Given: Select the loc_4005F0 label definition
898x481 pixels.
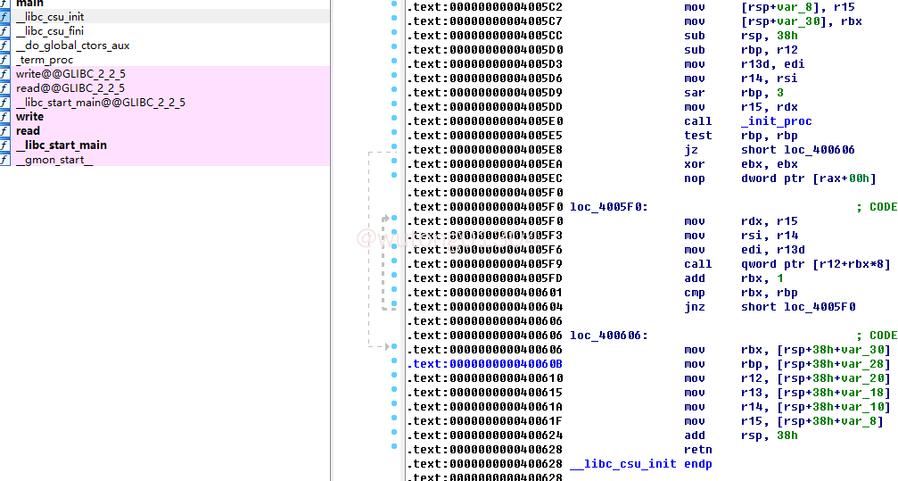Looking at the screenshot, I should coord(608,207).
